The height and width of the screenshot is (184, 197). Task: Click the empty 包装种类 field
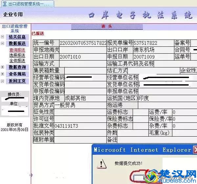pos(80,133)
